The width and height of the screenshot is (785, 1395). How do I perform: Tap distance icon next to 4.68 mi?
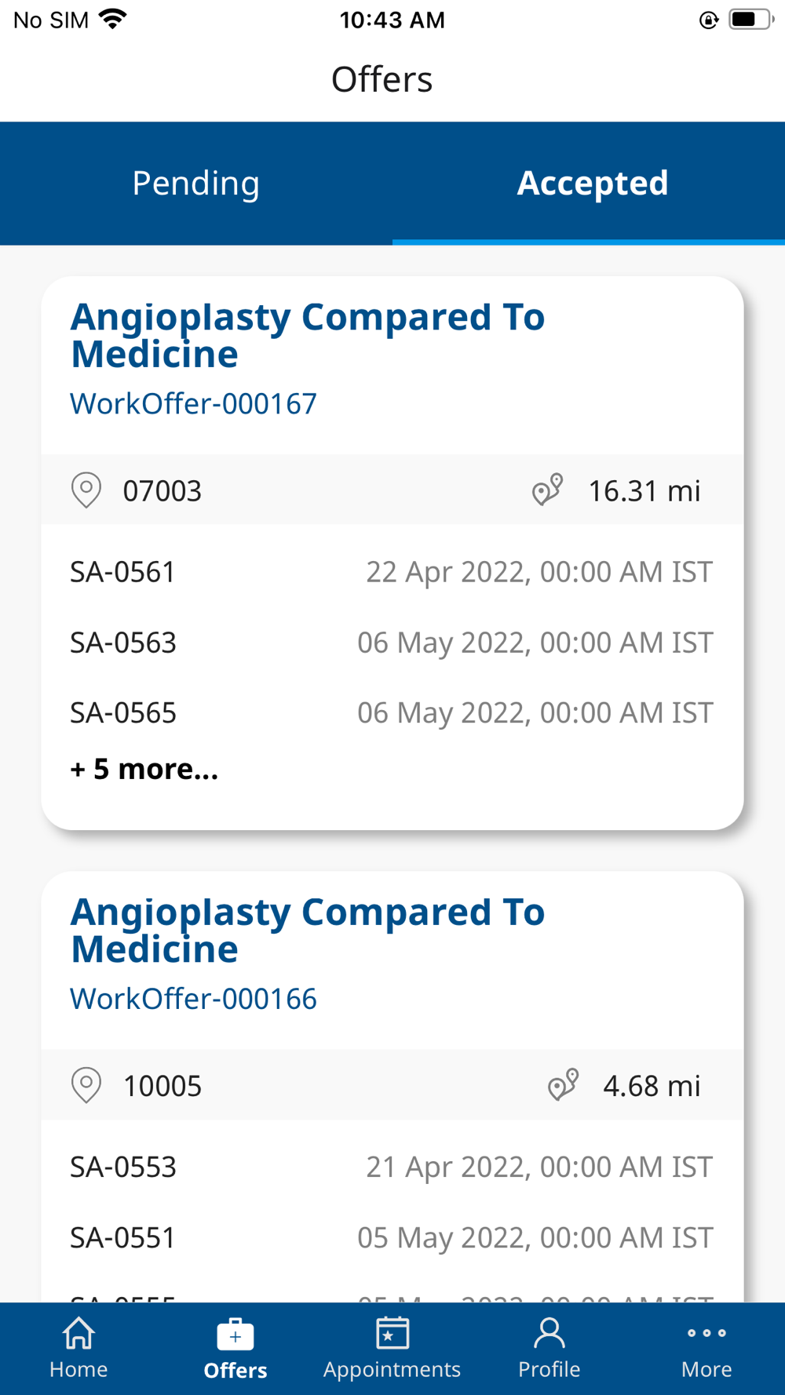click(563, 1085)
